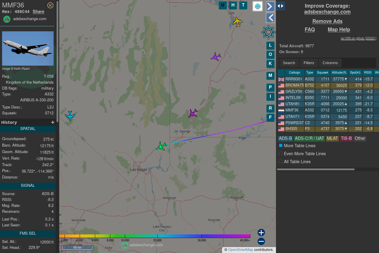Select the UTAH81 table row
The height and width of the screenshot is (253, 379).
tap(328, 104)
